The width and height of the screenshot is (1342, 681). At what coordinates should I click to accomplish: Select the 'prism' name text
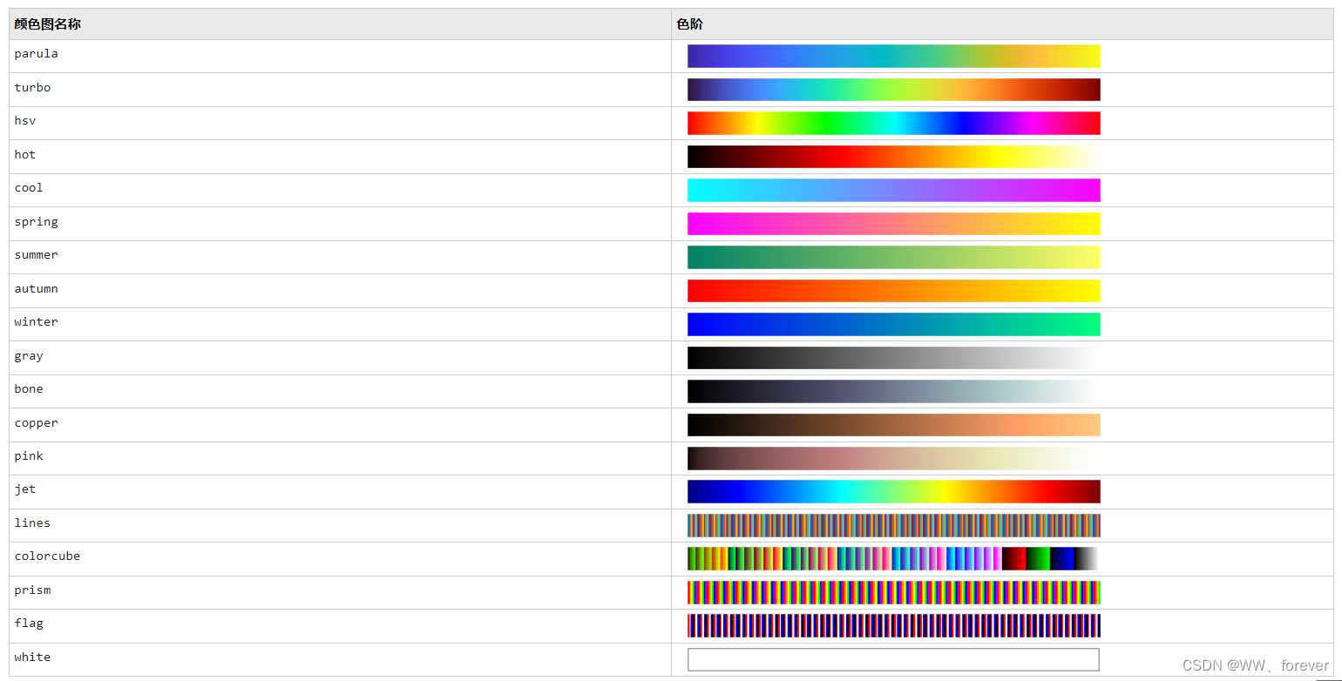(x=32, y=590)
